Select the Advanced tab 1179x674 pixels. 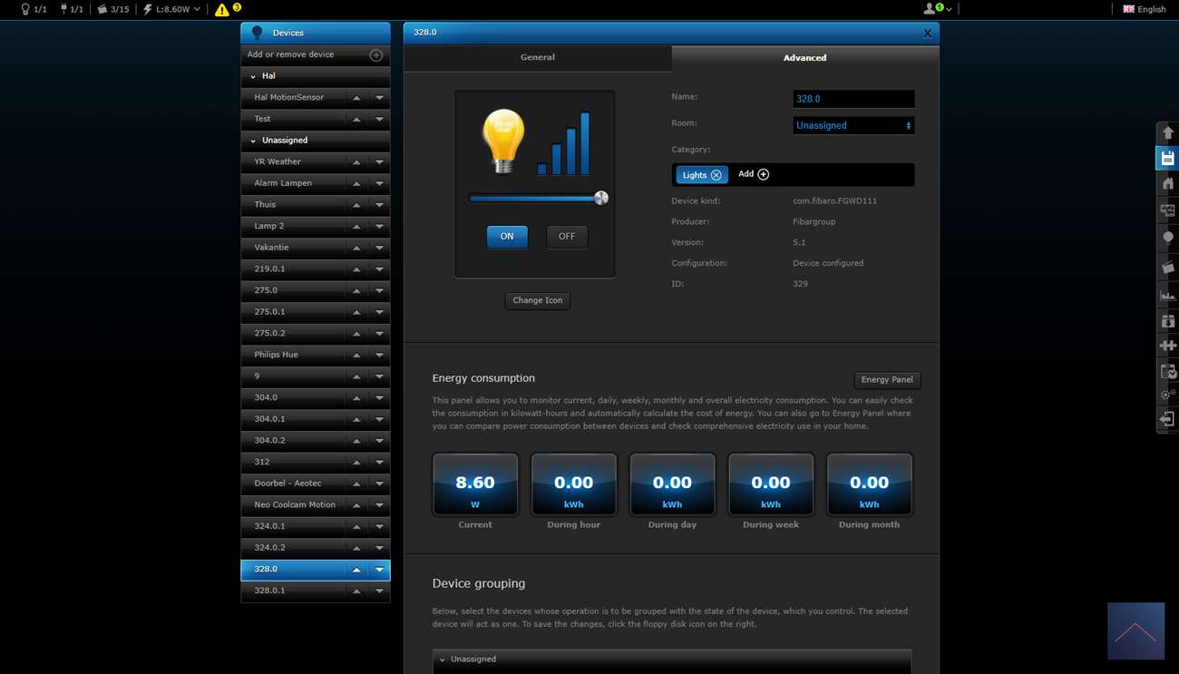click(804, 58)
